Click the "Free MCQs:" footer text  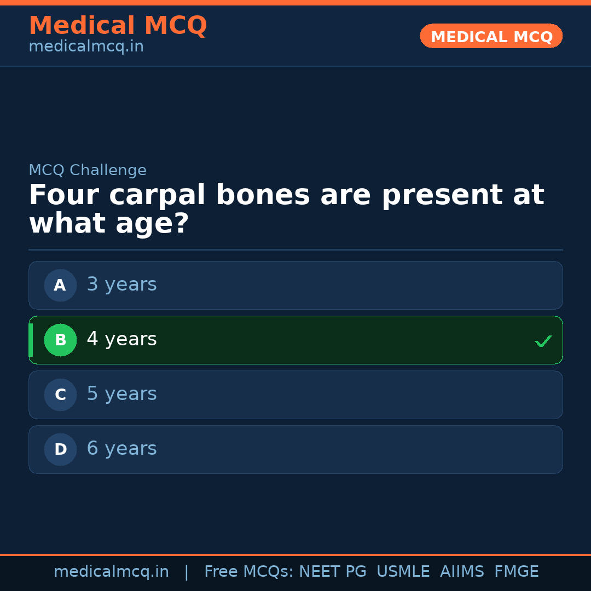(249, 572)
